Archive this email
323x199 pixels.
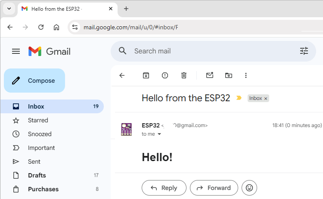pos(146,75)
